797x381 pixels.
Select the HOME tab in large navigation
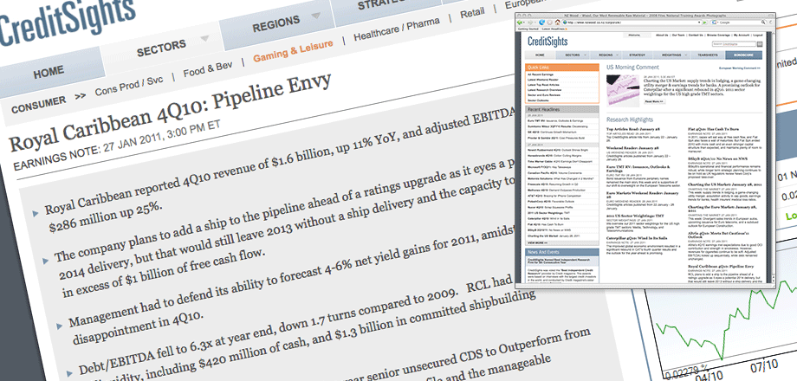[50, 71]
